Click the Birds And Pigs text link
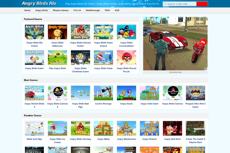230x153 pixels. pyautogui.click(x=34, y=139)
